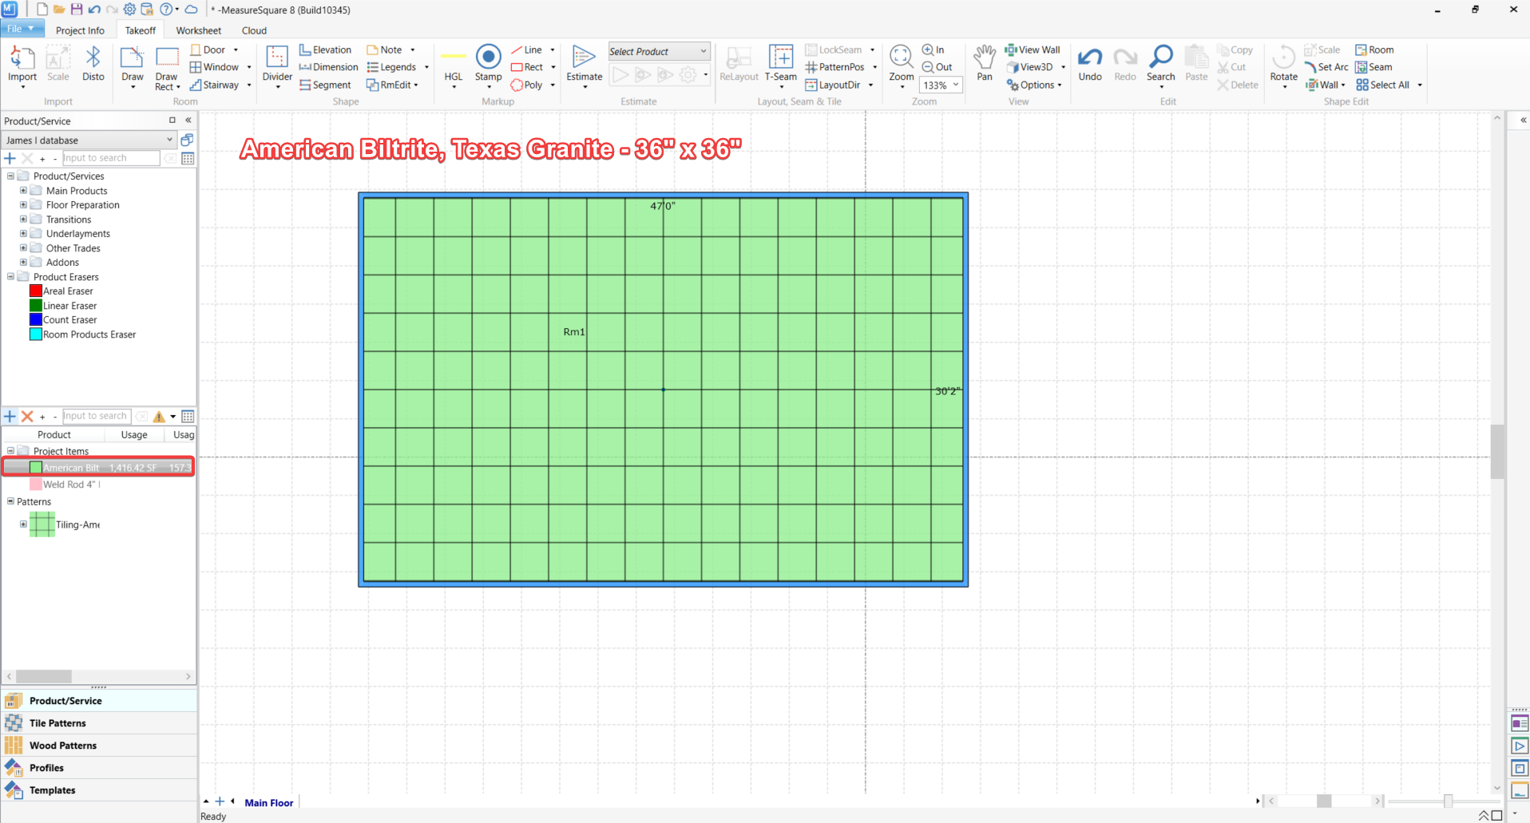This screenshot has width=1530, height=823.
Task: Insert a Door into the room
Action: tap(209, 49)
